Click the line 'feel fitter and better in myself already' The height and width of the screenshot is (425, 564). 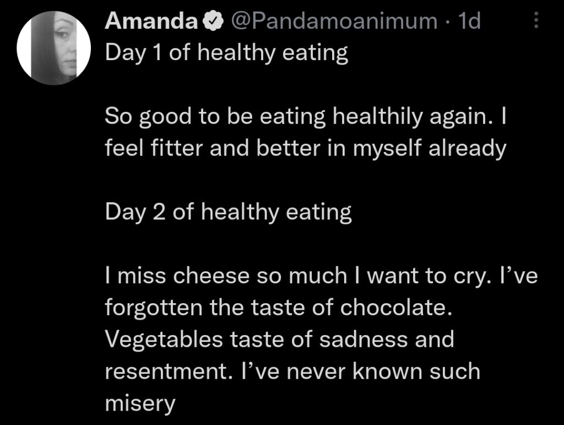pyautogui.click(x=306, y=148)
